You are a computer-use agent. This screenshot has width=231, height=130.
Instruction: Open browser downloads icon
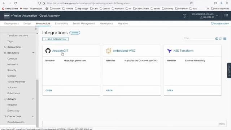(221, 3)
